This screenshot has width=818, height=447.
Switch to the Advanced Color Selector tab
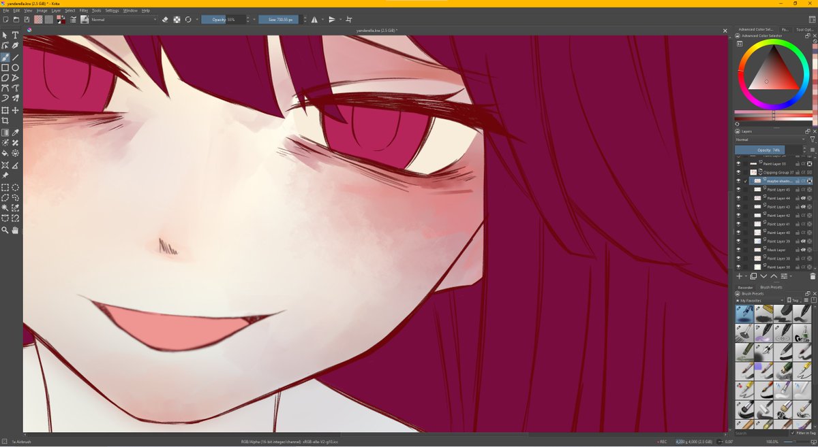(x=756, y=29)
